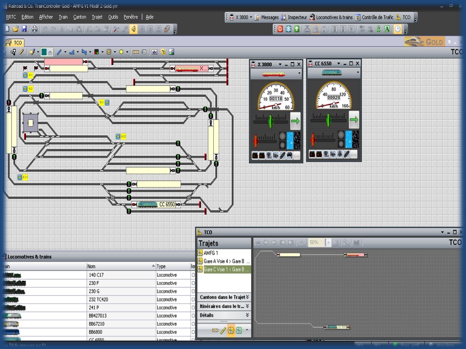Open Contrôle de Trafic window
Image resolution: width=466 pixels, height=349 pixels.
374,17
